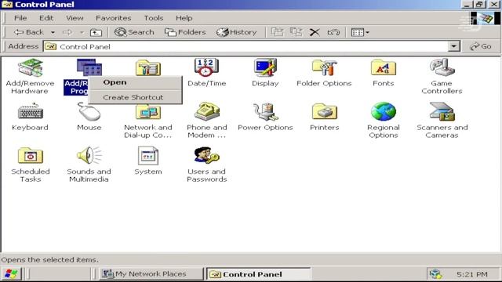Open the Help menu
This screenshot has width=502, height=282.
coord(184,18)
